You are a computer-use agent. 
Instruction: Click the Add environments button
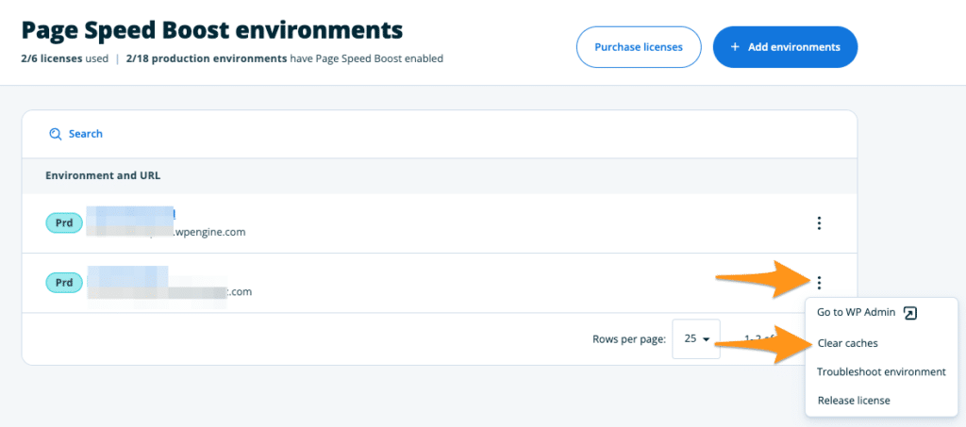pos(784,47)
